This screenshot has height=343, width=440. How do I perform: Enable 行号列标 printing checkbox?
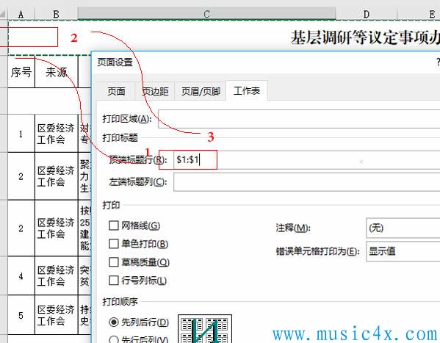[114, 280]
